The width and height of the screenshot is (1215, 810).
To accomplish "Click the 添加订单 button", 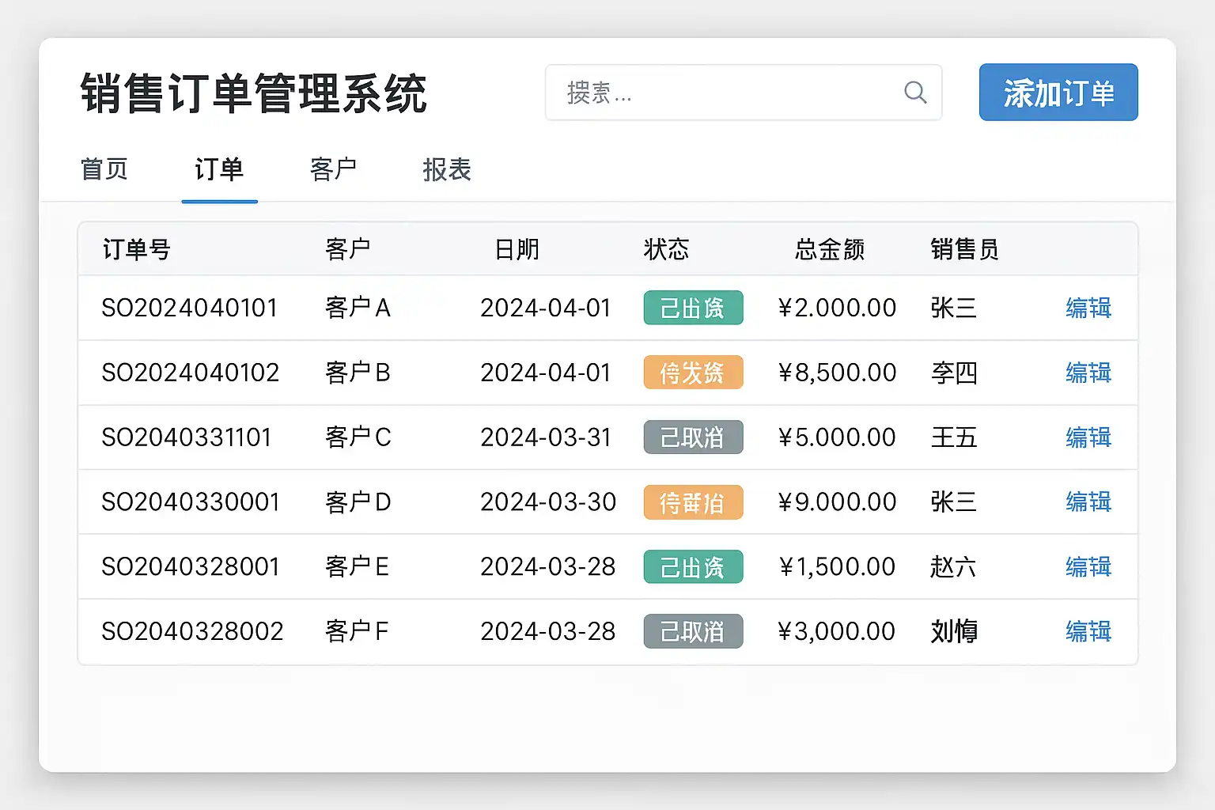I will coord(1058,93).
